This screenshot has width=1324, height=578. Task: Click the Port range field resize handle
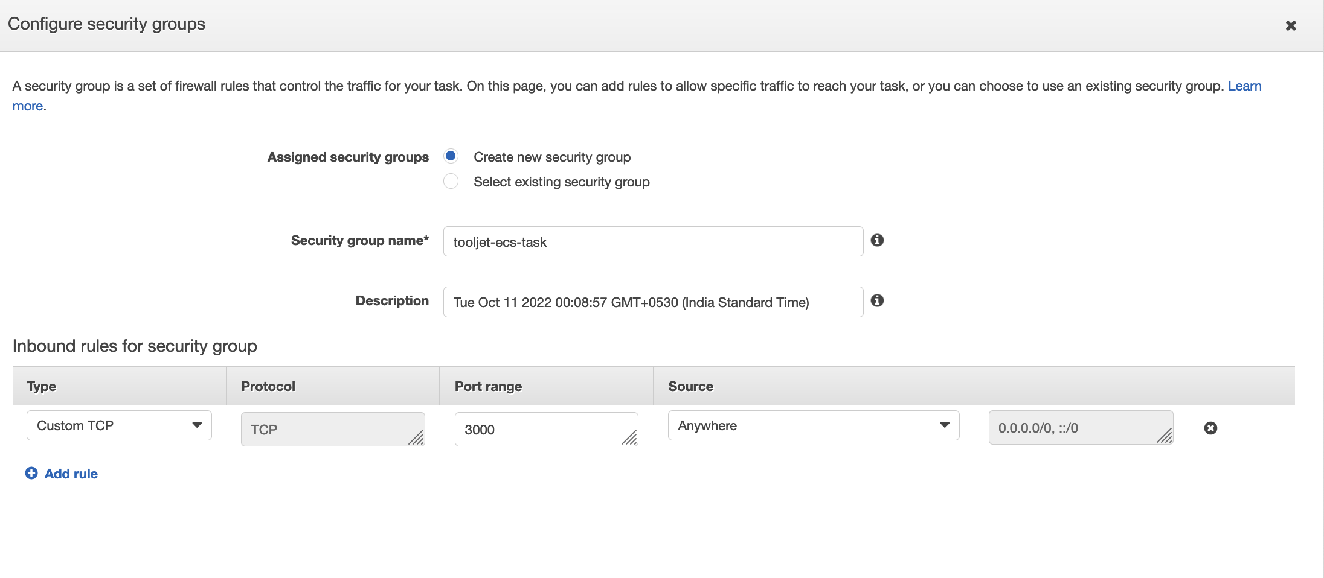click(x=629, y=438)
